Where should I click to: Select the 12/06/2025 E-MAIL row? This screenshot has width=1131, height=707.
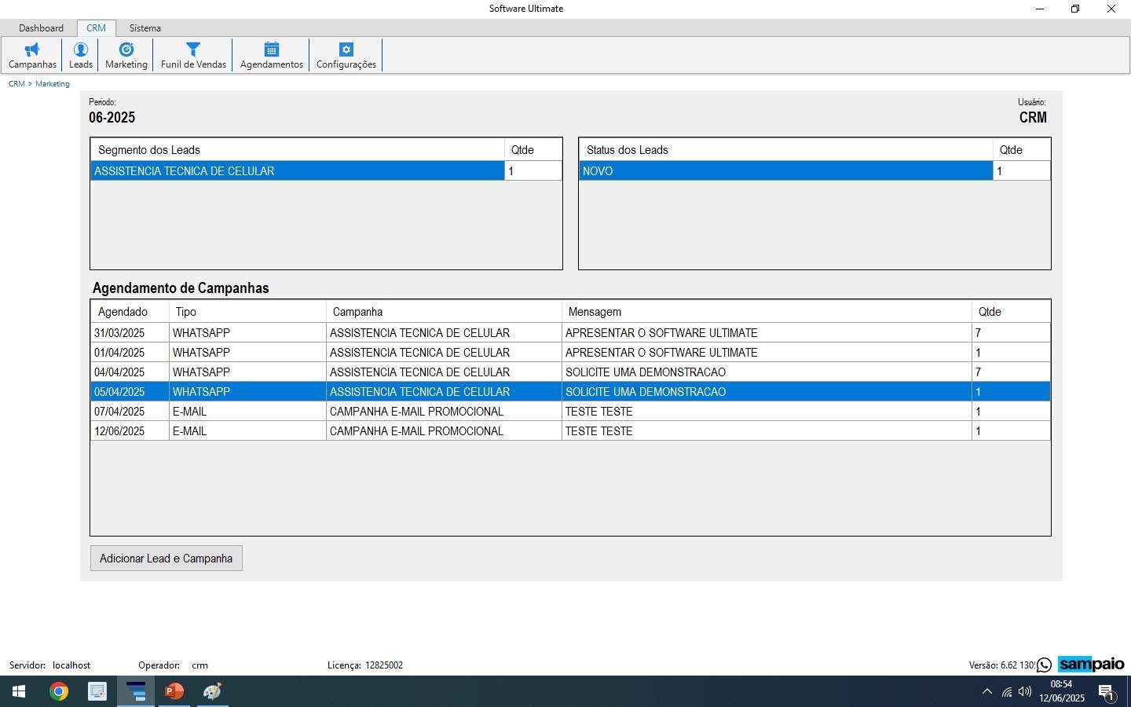(570, 431)
